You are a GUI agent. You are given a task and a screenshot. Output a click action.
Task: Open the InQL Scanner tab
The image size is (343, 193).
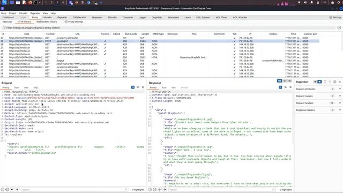(x=203, y=17)
